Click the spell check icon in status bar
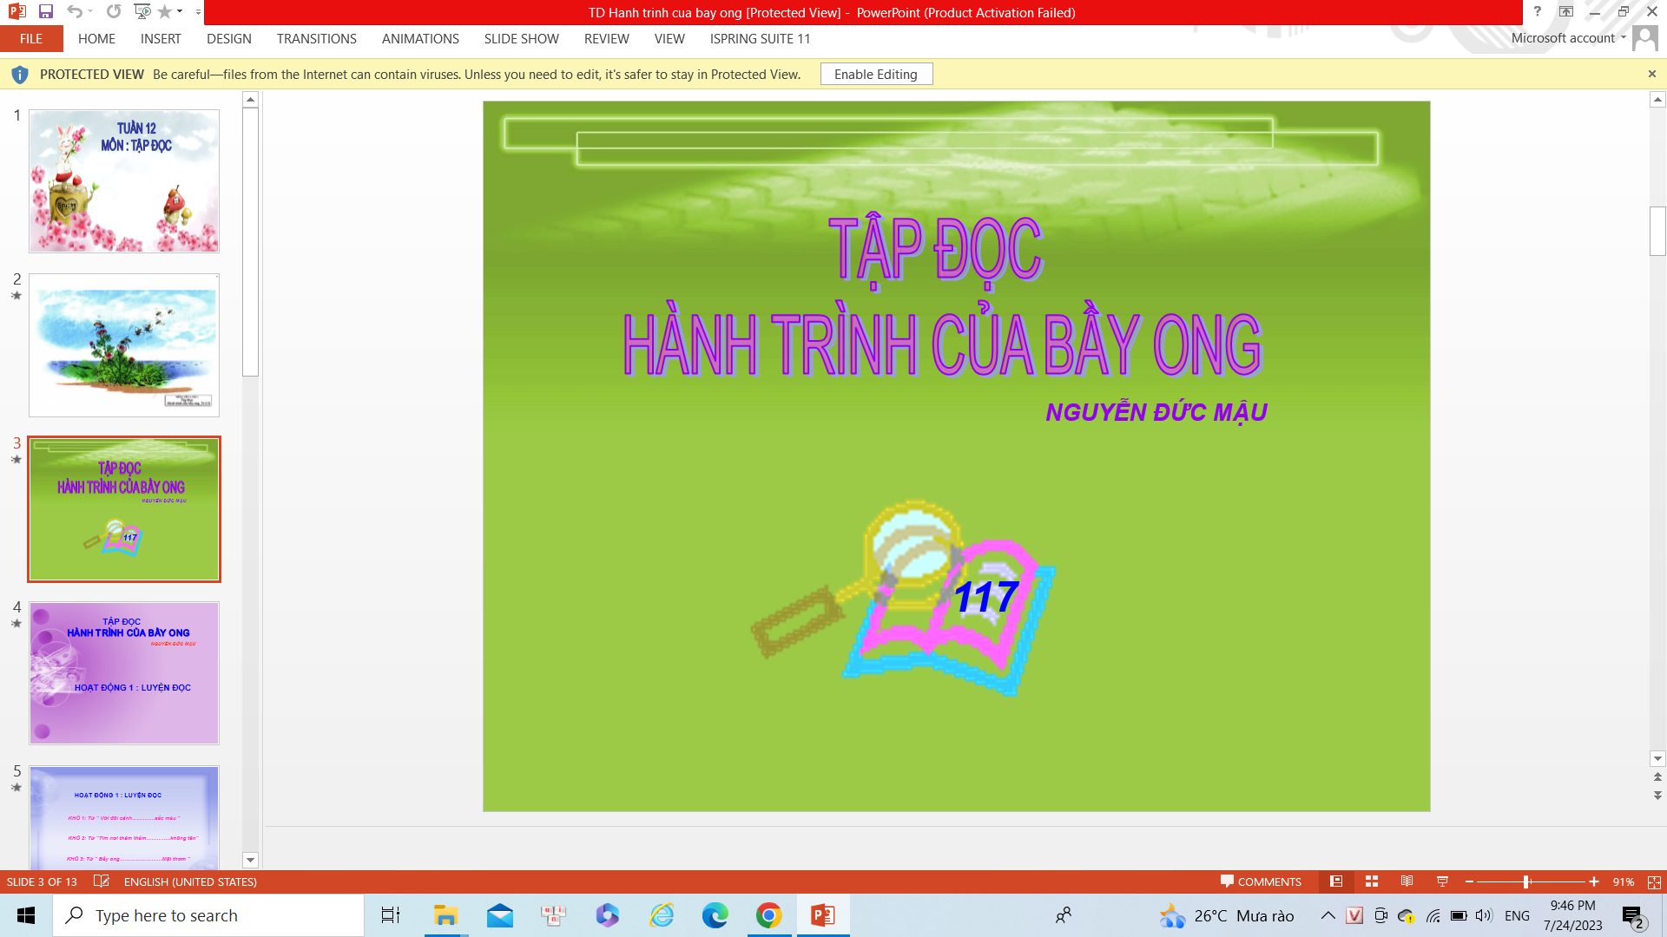 (x=102, y=881)
